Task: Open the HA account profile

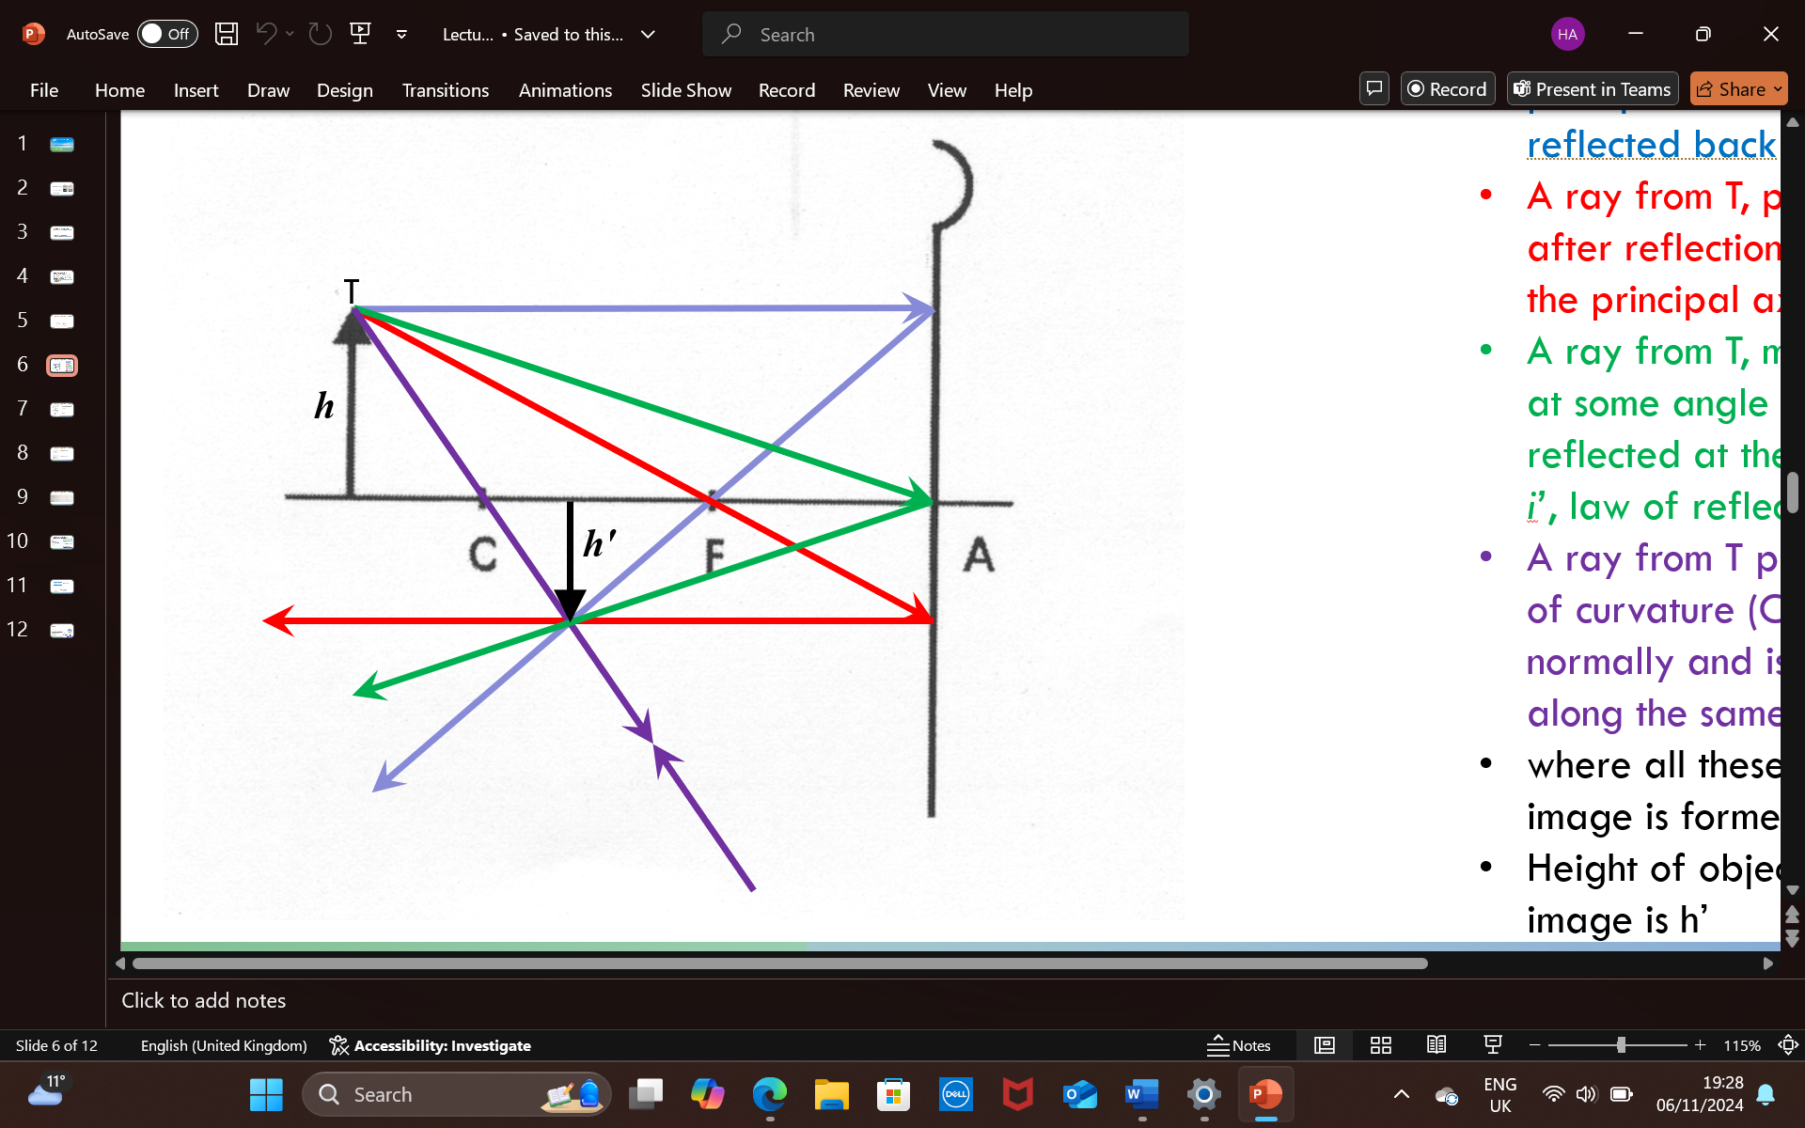Action: tap(1567, 34)
